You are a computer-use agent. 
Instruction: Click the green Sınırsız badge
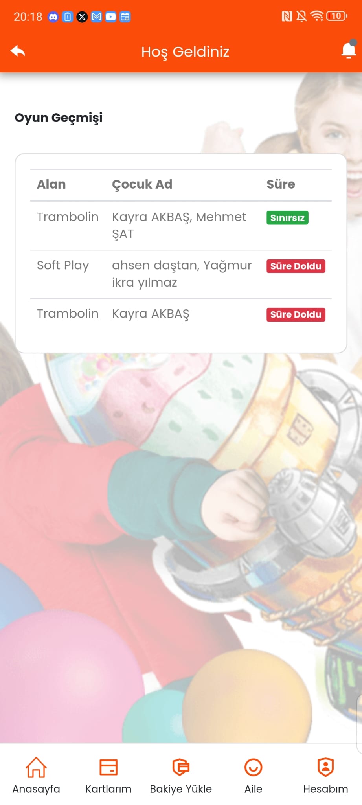coord(287,218)
